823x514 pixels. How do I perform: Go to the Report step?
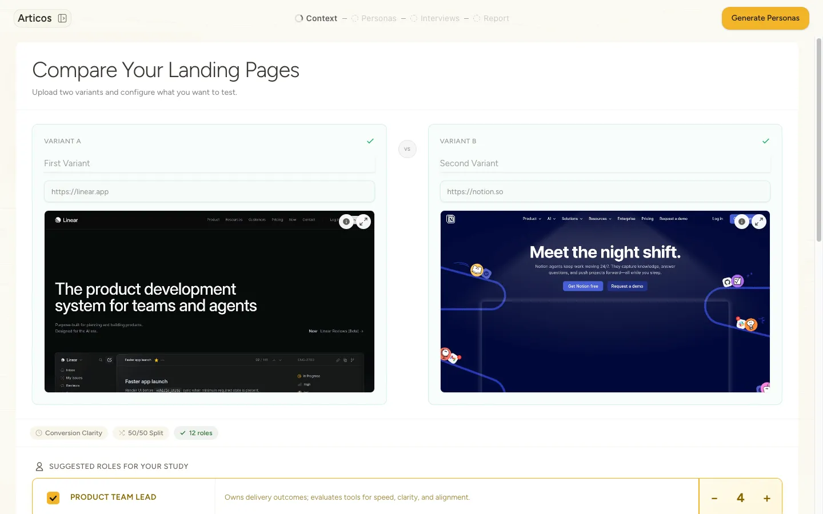(491, 18)
